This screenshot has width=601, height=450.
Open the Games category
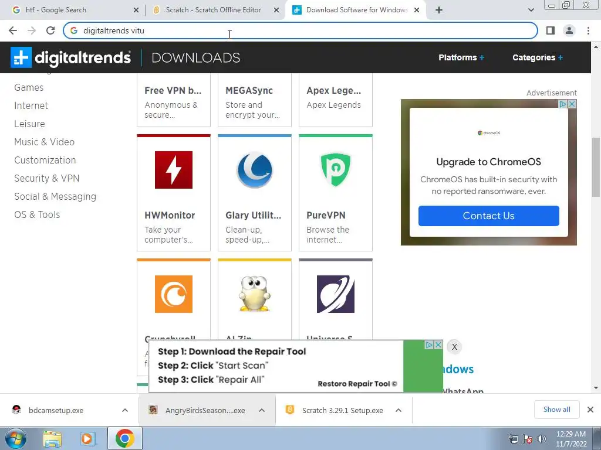pos(29,87)
